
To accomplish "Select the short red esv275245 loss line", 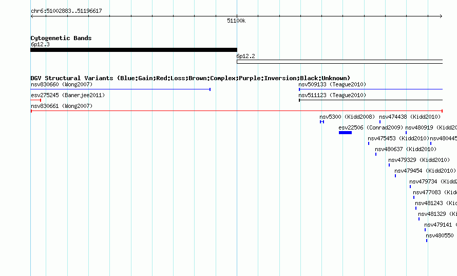I will click(36, 100).
